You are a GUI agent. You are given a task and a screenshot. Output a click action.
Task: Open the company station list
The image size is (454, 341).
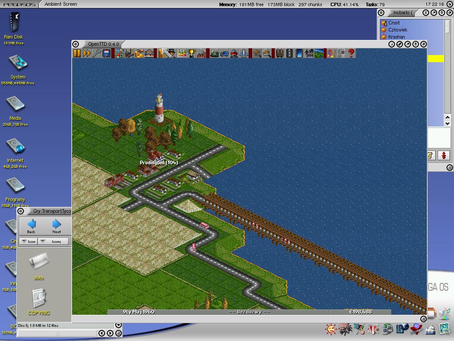click(149, 53)
